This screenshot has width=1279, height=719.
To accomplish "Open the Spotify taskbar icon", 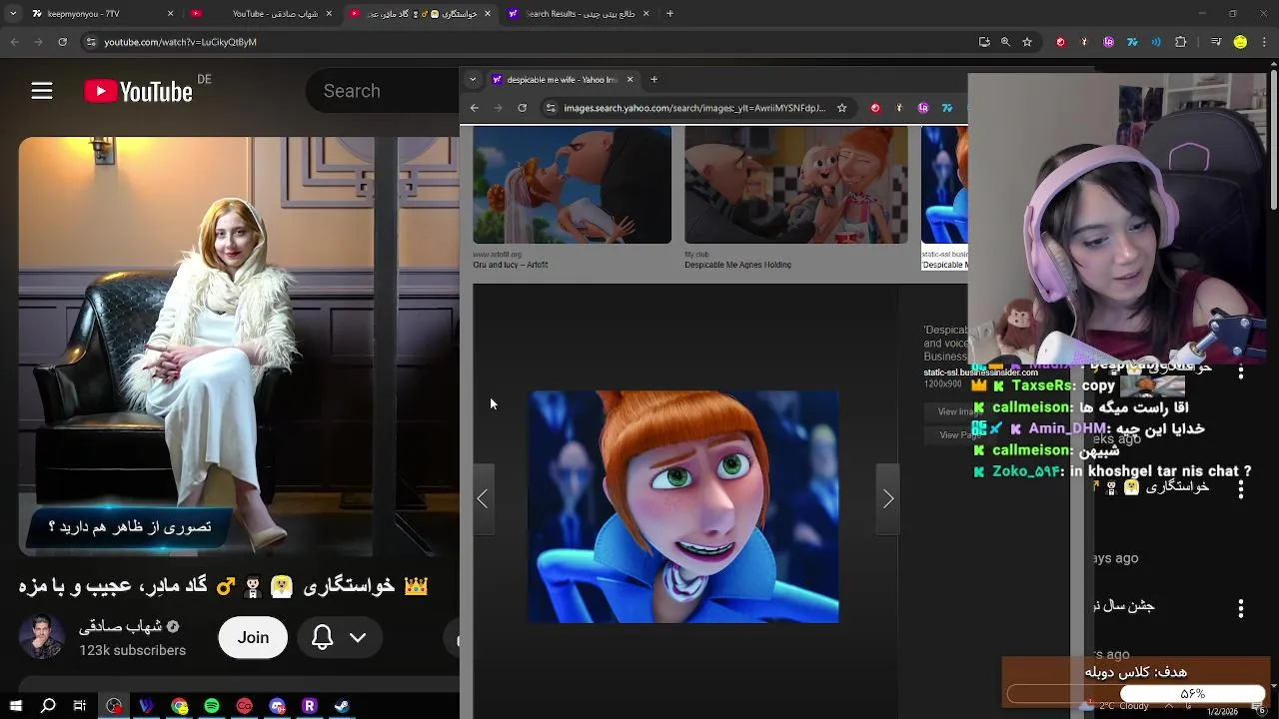I will point(212,706).
